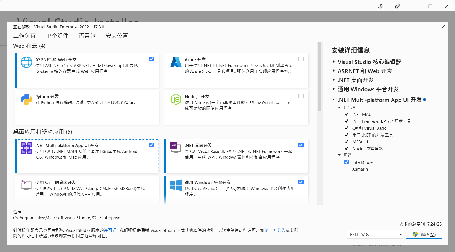
Task: Click the Node.js hexagon logo icon
Action: click(x=176, y=99)
